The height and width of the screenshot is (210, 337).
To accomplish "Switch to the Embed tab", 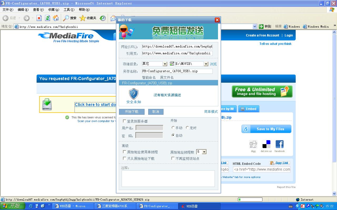I will [249, 109].
